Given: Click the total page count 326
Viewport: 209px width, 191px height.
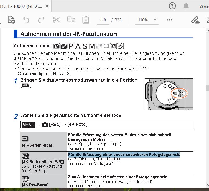Looking at the screenshot, I should click(118, 20).
